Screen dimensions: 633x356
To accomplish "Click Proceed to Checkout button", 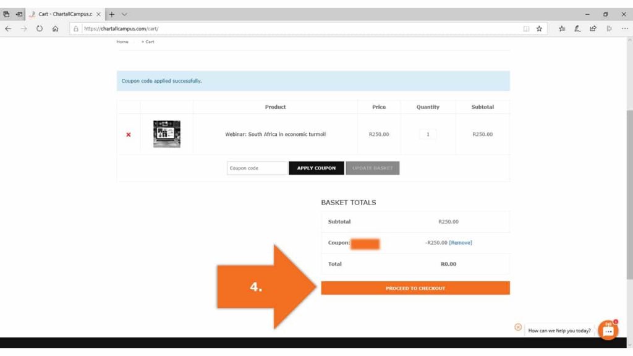I will [x=415, y=288].
